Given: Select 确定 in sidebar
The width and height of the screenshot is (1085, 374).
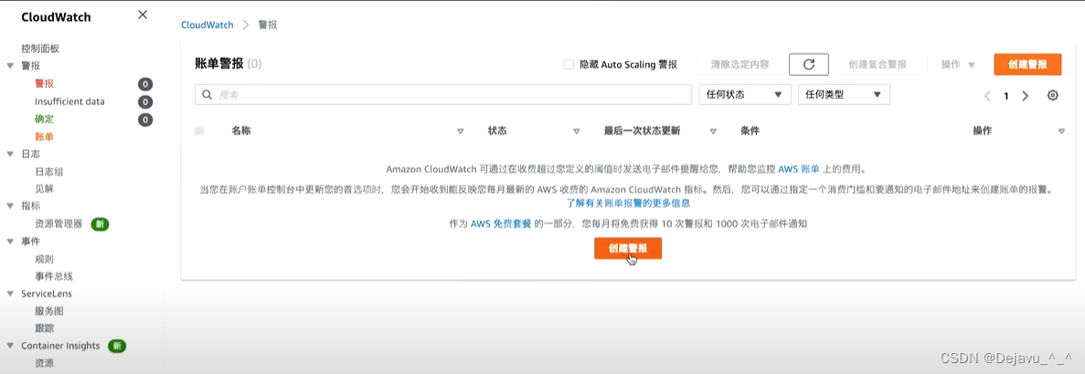Looking at the screenshot, I should 44,119.
